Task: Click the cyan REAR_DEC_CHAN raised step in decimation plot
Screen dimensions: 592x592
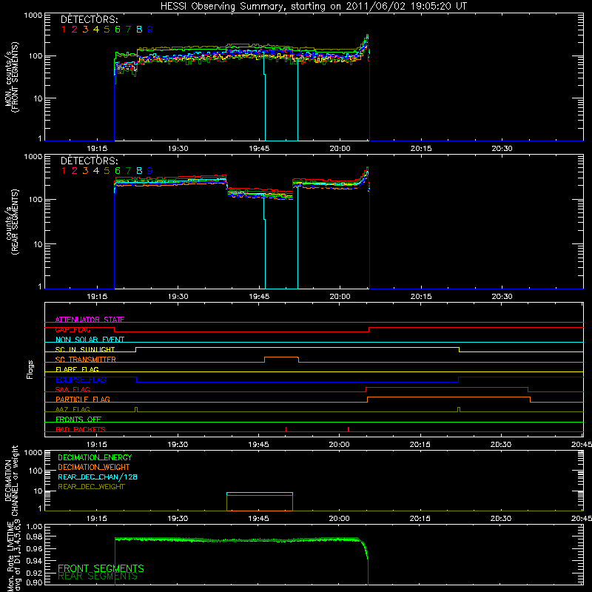Action: [260, 493]
